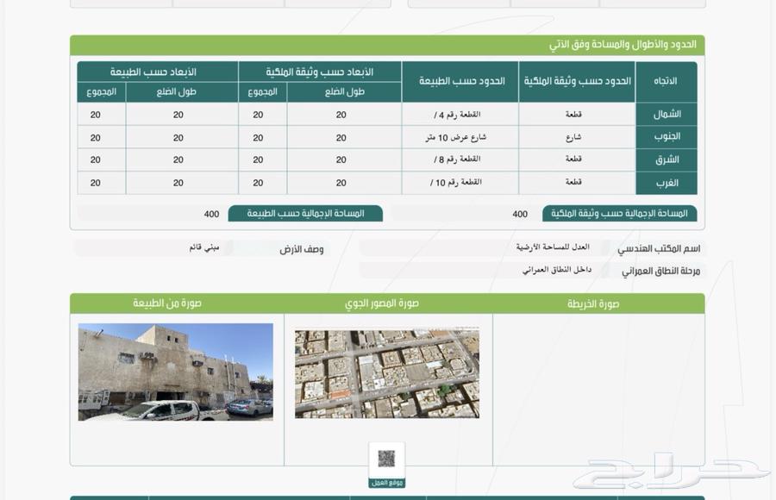
Task: Open the building photo from nature
Action: (x=176, y=372)
